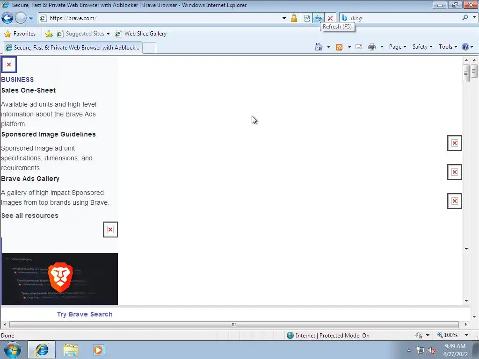Open Suggested Sites link
The image size is (479, 359).
[83, 34]
